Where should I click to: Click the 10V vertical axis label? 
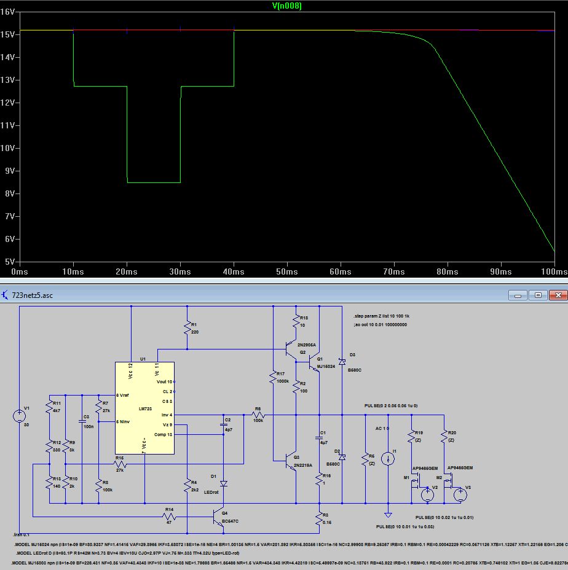7,148
